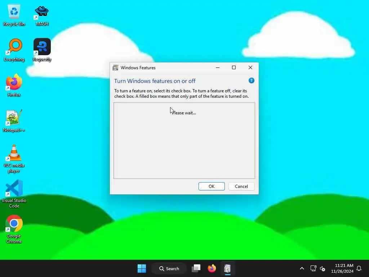Select the Requestly desktop shortcut
Image resolution: width=369 pixels, height=277 pixels.
(x=42, y=50)
